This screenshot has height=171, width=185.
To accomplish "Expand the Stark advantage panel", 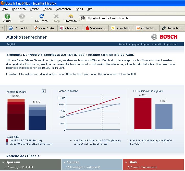I will click(x=153, y=164).
